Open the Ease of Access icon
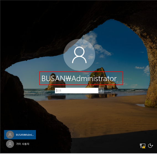This screenshot has width=157, height=154. (150, 146)
